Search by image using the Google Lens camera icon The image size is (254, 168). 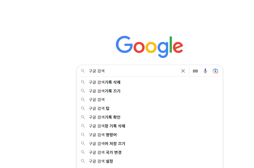tap(215, 71)
